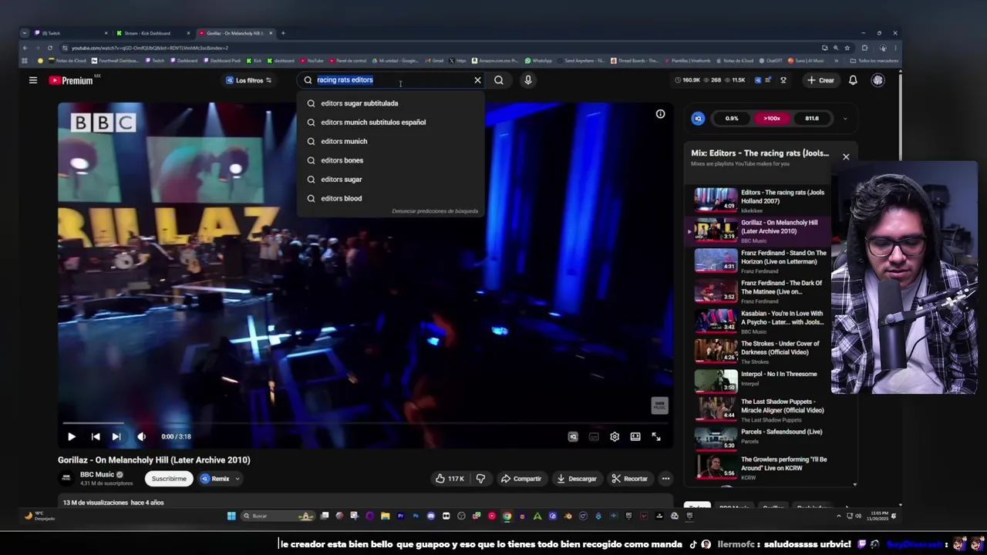Switch to the Twitch browser tab
The height and width of the screenshot is (555, 987).
click(71, 33)
